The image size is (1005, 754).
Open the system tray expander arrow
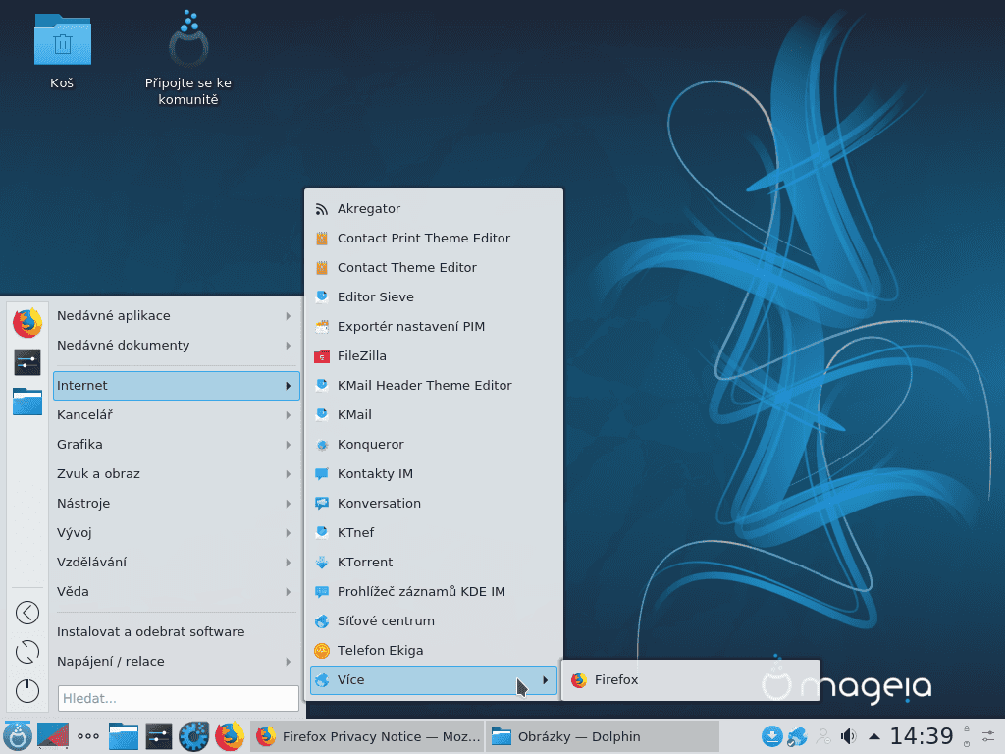(873, 735)
